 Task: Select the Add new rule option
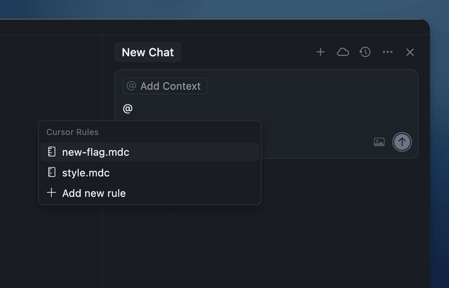94,193
